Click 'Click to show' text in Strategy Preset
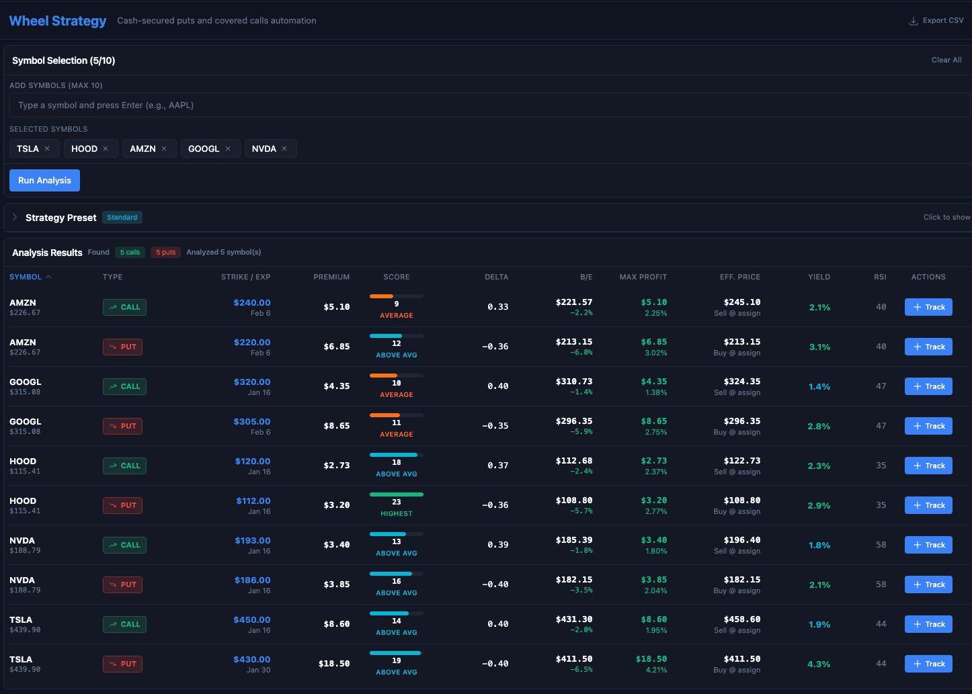The image size is (972, 694). click(946, 217)
